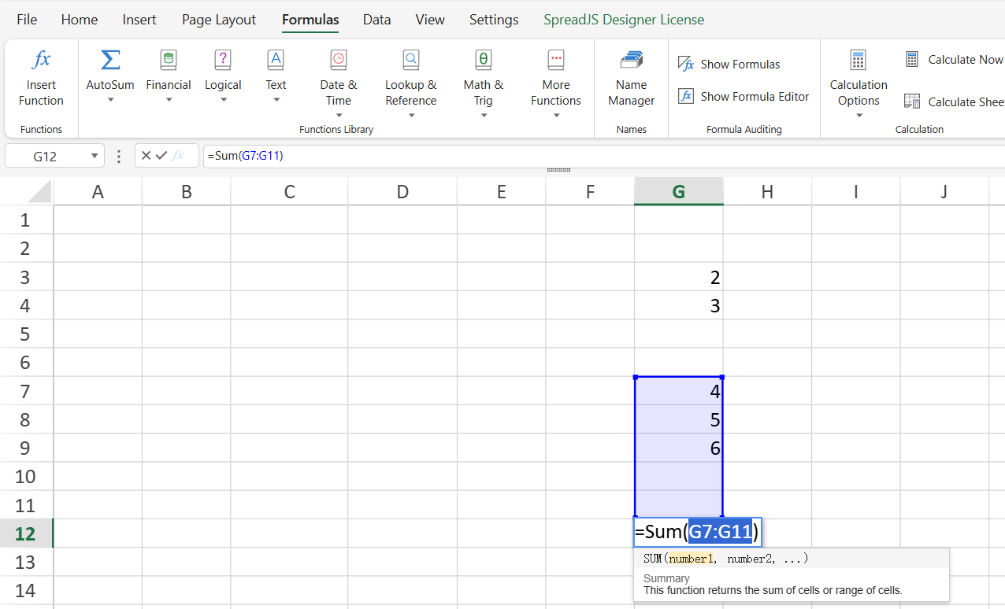Click the Show Formulas icon
1005x609 pixels.
[x=686, y=64]
